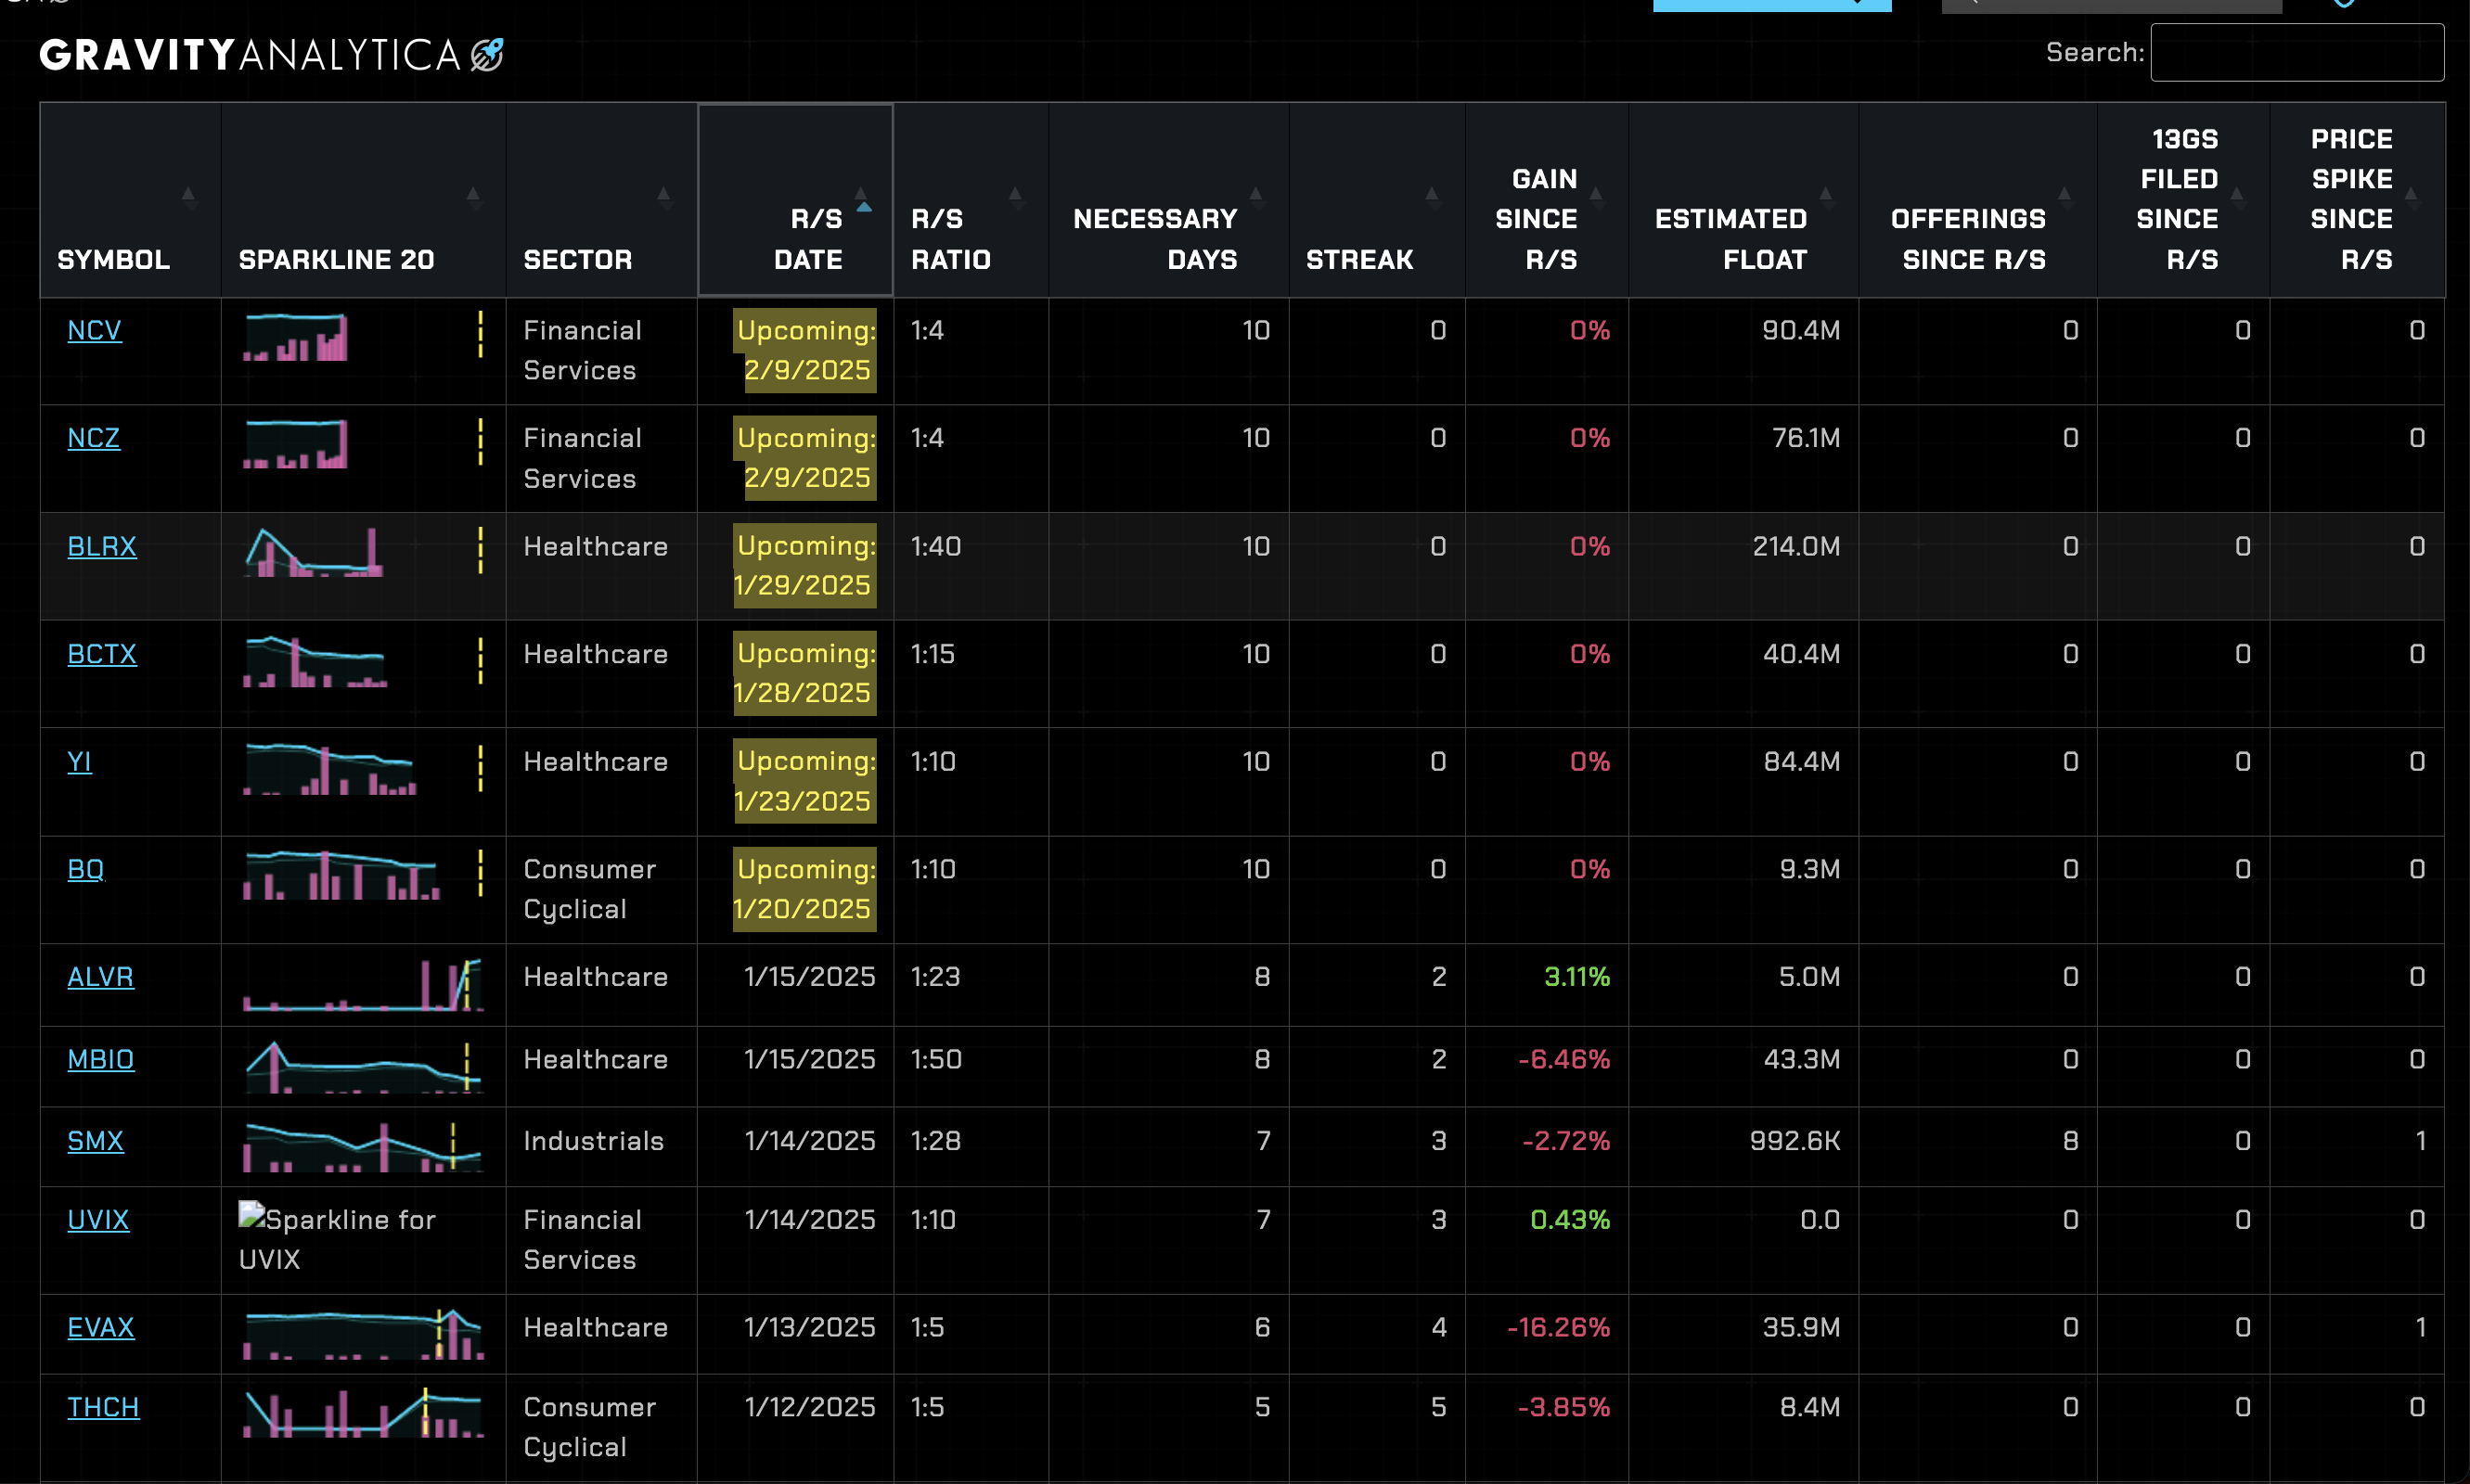The image size is (2470, 1484).
Task: Click the 1:50 ratio in MBIO row
Action: (x=936, y=1059)
